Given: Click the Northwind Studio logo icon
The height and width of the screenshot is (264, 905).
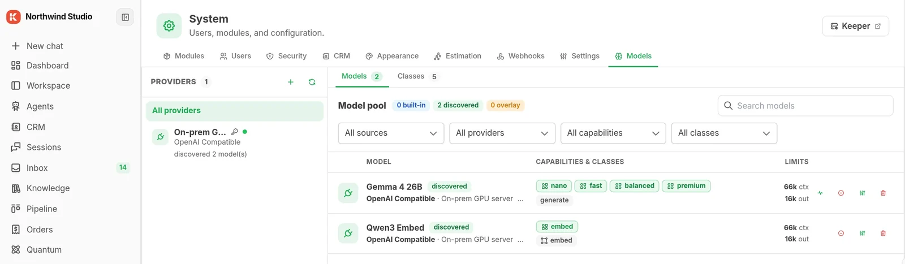Looking at the screenshot, I should (14, 17).
